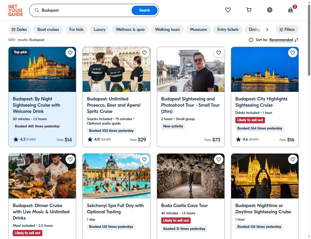This screenshot has height=239, width=311.
Task: Open the GetYourGuide home logo
Action: pyautogui.click(x=15, y=10)
